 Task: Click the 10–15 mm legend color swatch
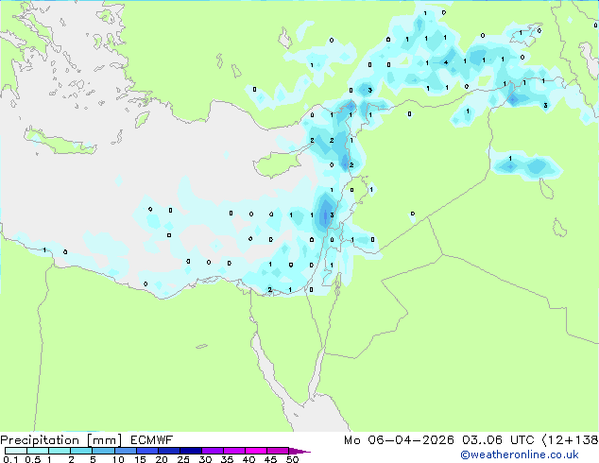125,451
